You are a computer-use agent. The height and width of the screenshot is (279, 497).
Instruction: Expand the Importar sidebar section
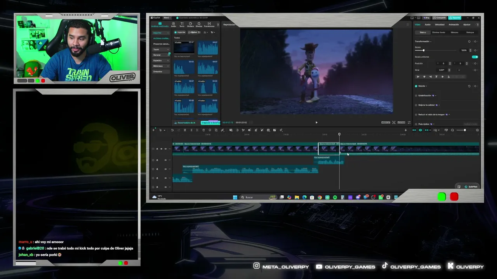[161, 33]
